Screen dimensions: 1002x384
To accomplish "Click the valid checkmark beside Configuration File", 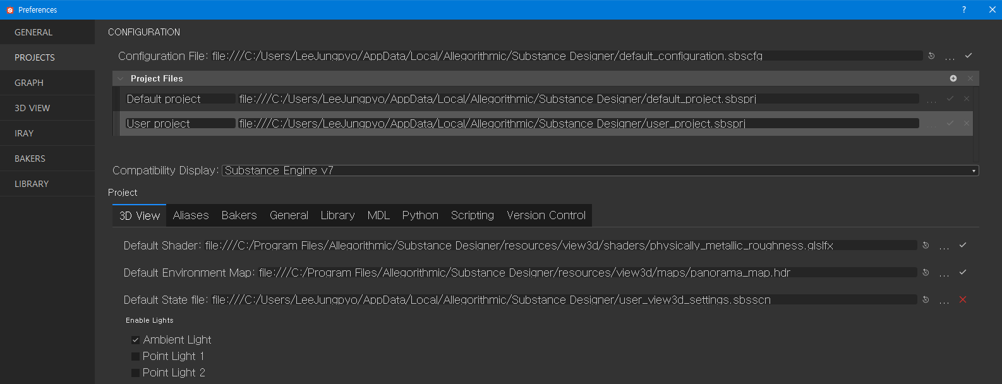I will pyautogui.click(x=969, y=56).
